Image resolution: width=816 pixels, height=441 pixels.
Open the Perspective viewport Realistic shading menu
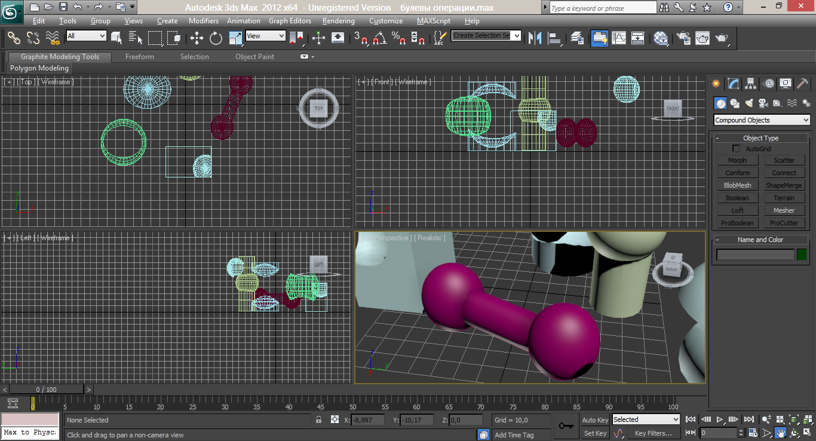tap(430, 238)
